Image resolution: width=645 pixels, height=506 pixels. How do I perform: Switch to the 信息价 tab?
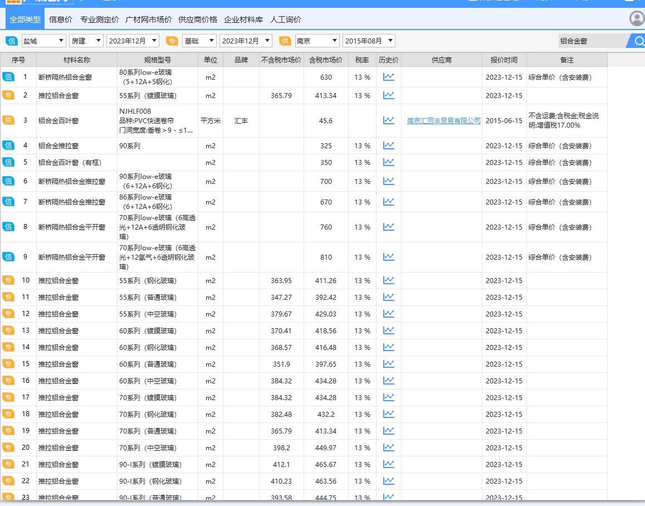61,20
